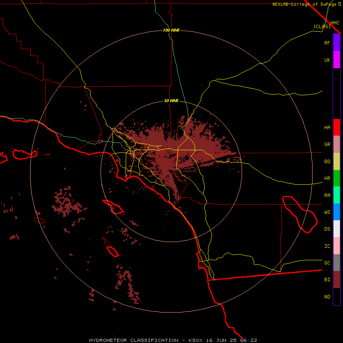Click the 'HHC' product label
343x343 pixels.
tap(335, 23)
